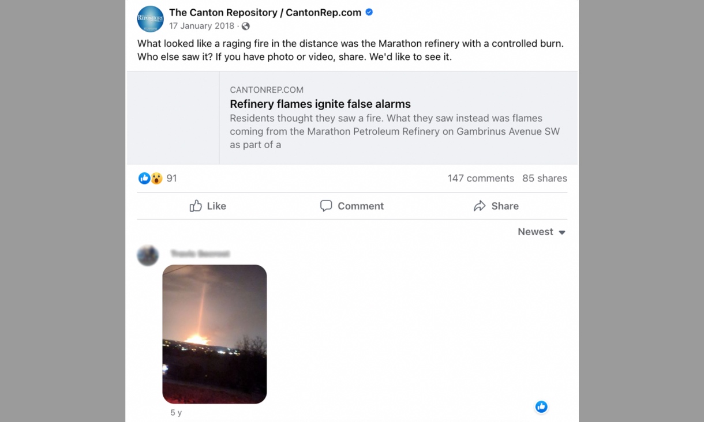704x422 pixels.
Task: Like the Canton Repository post
Action: click(x=208, y=206)
